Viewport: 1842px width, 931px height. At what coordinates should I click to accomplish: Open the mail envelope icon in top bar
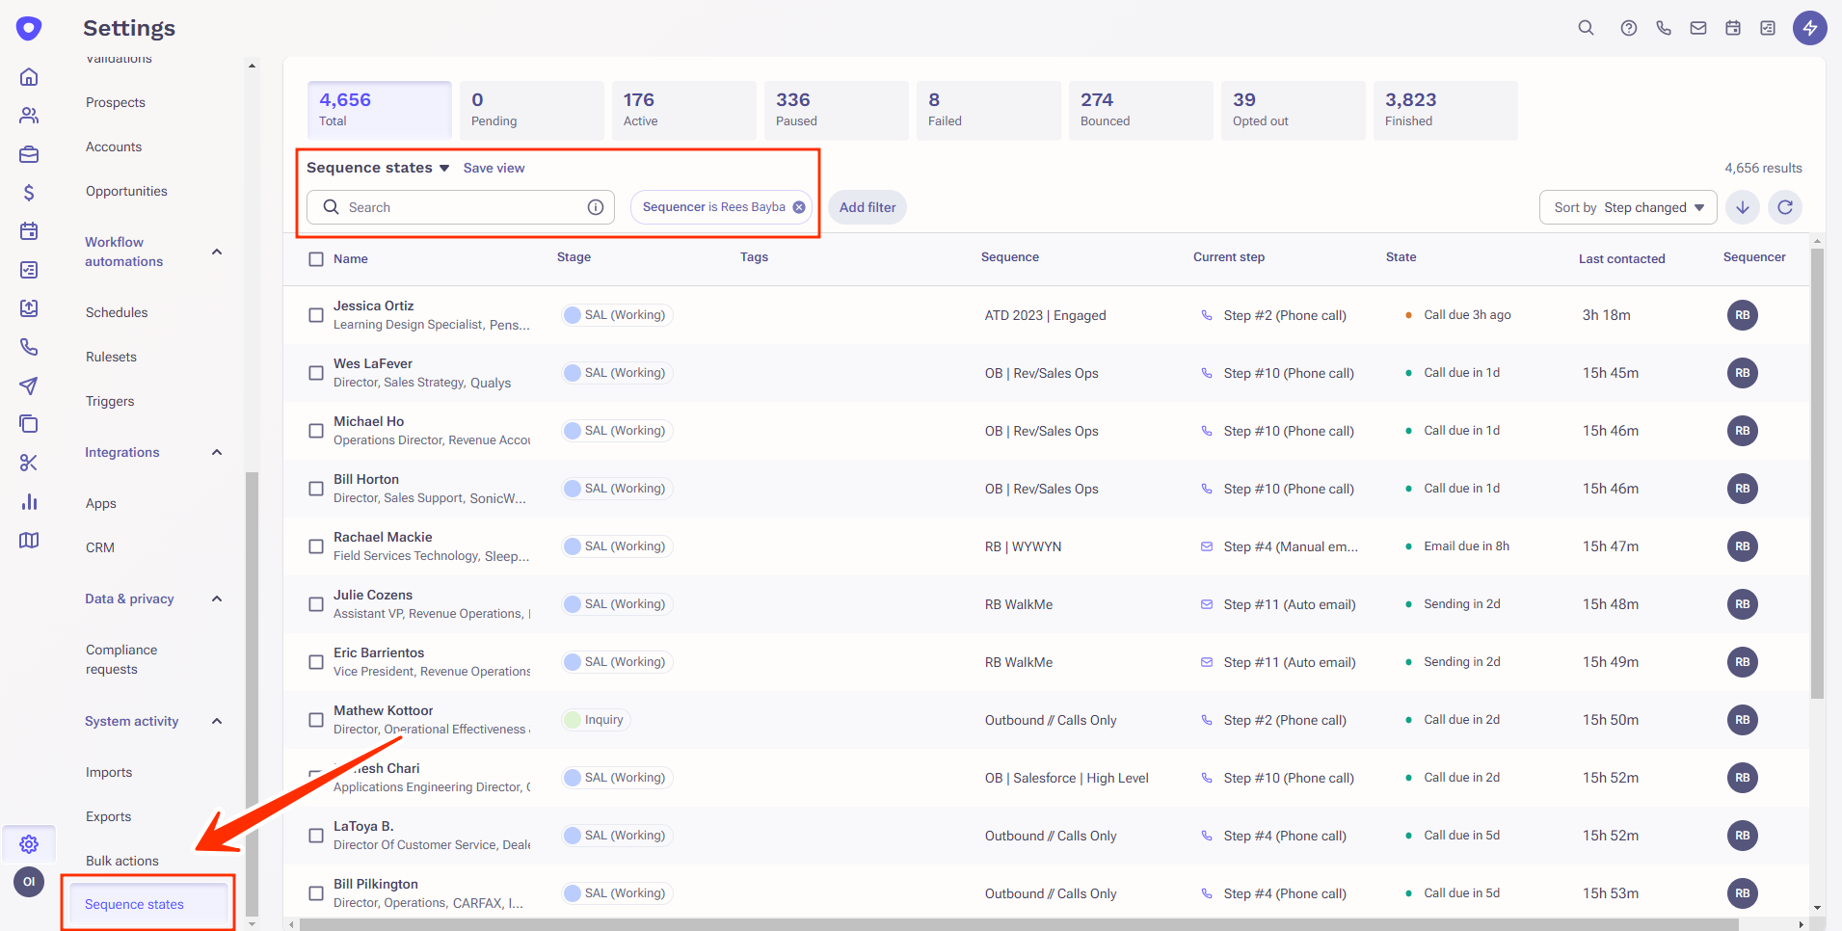(x=1698, y=28)
